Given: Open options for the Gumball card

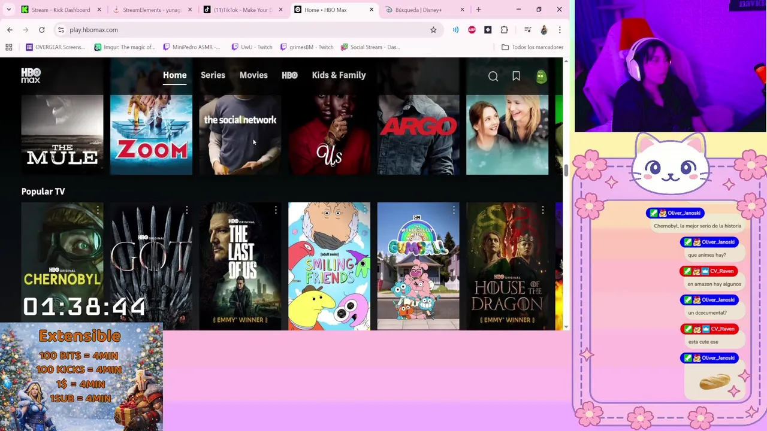Looking at the screenshot, I should click(454, 210).
